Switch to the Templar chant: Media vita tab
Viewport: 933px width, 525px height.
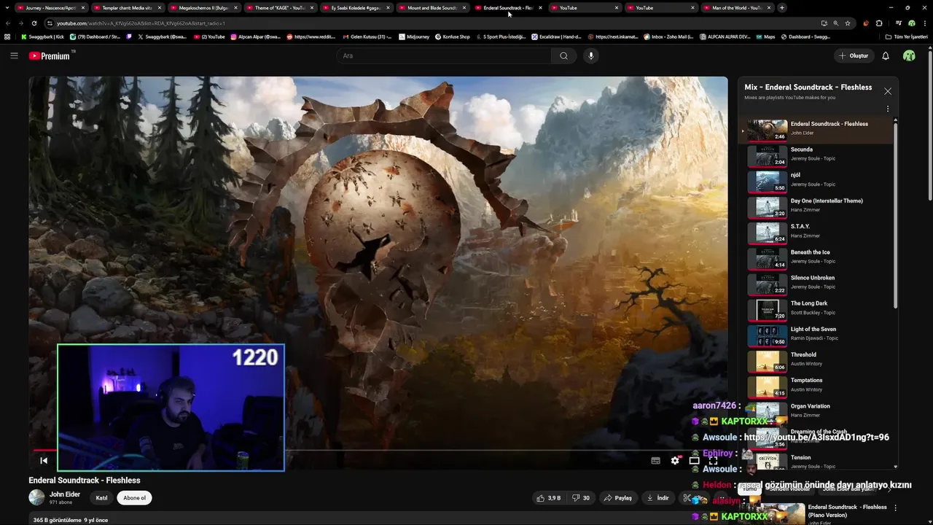click(127, 7)
